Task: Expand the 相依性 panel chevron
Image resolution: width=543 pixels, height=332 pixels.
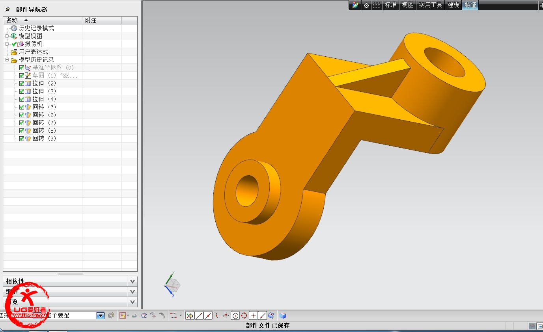Action: [x=132, y=281]
